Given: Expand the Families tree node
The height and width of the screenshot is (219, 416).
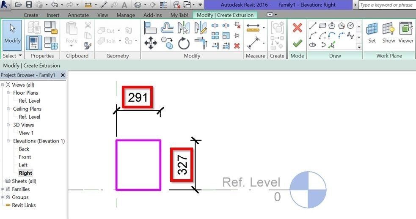Looking at the screenshot, I should tap(3, 189).
